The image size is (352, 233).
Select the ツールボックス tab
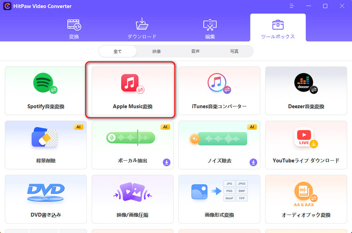pyautogui.click(x=278, y=28)
